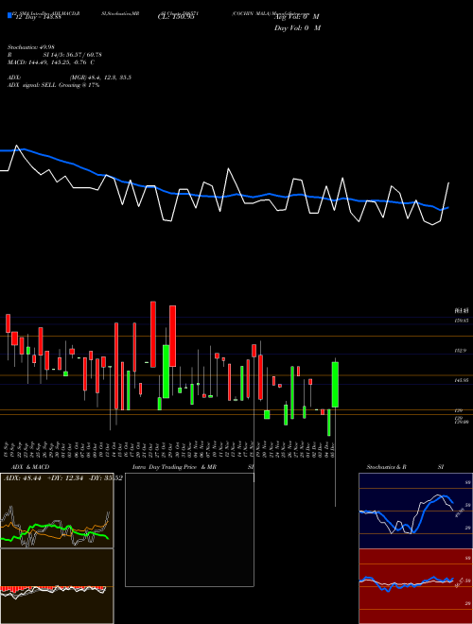Click the 152.9 price axis label
The image size is (473, 624).
(x=461, y=351)
